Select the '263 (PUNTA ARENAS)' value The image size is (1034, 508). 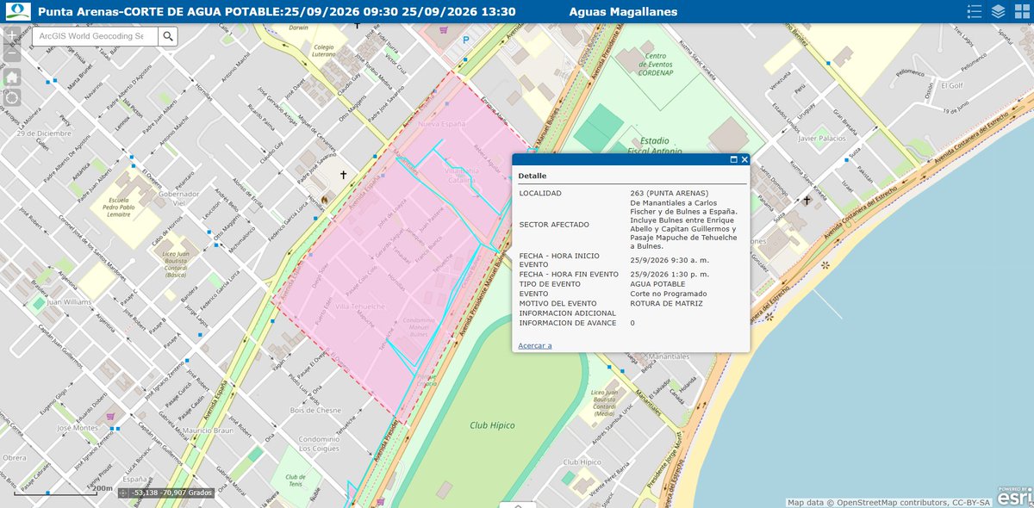coord(670,193)
